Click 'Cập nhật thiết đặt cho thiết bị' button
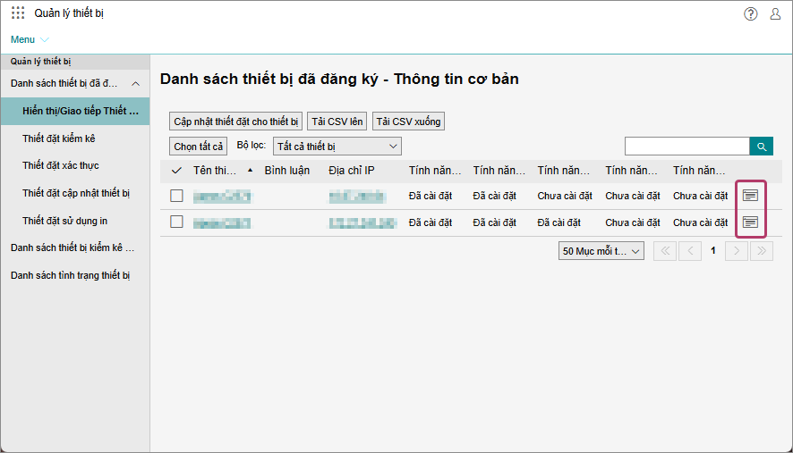793x453 pixels. tap(235, 122)
